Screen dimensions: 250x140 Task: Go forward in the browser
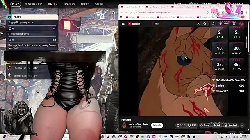click(126, 12)
